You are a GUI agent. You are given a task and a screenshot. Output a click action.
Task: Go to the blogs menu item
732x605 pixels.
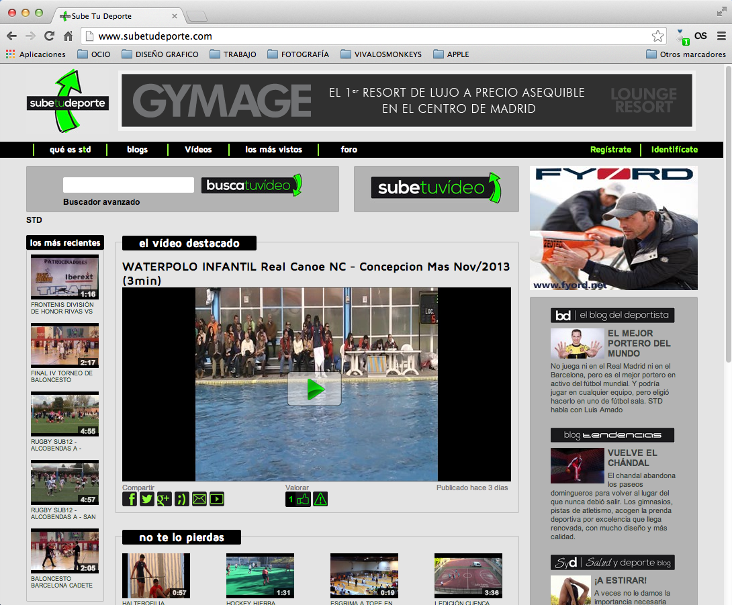(x=137, y=149)
